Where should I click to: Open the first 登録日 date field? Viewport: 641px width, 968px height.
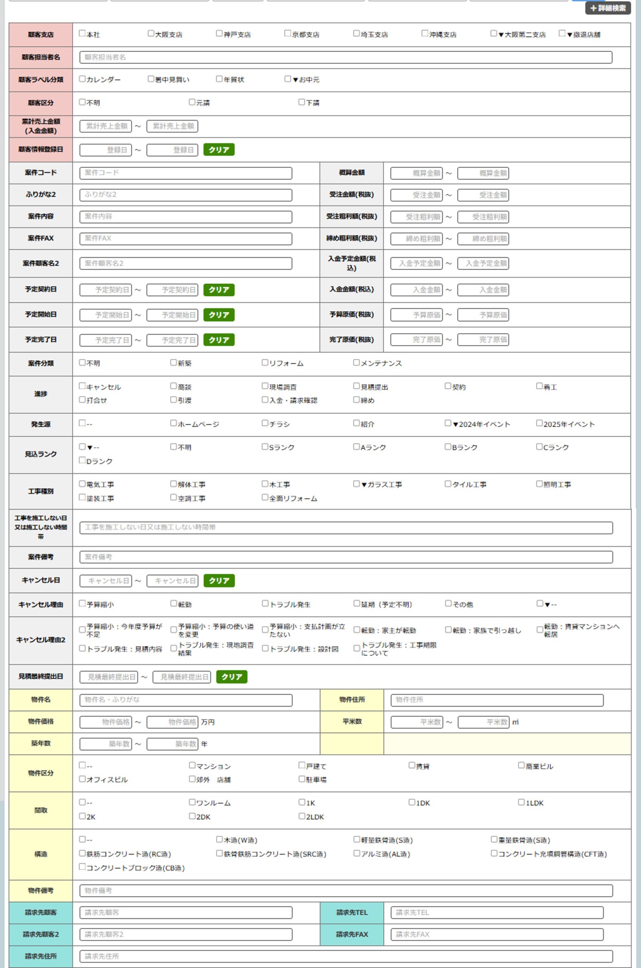click(x=106, y=150)
